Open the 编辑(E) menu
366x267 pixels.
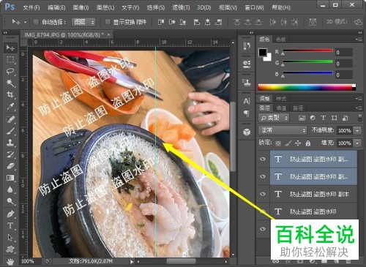pyautogui.click(x=56, y=7)
